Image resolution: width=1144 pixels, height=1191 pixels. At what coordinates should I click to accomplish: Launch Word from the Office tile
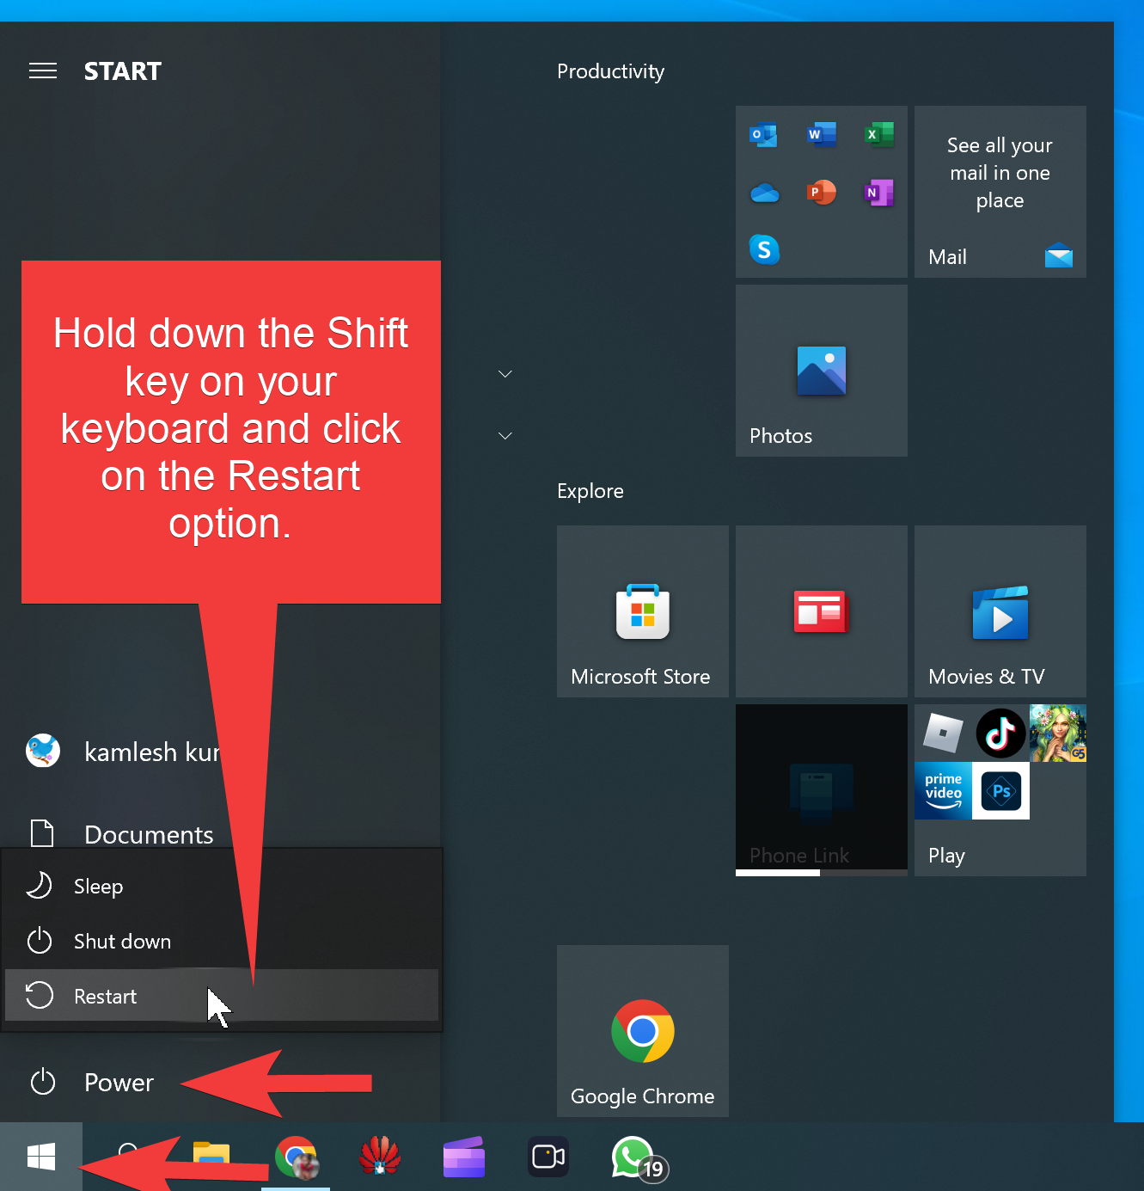pyautogui.click(x=822, y=135)
